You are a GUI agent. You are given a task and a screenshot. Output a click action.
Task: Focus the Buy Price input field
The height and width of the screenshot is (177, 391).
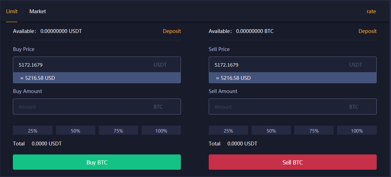83,65
